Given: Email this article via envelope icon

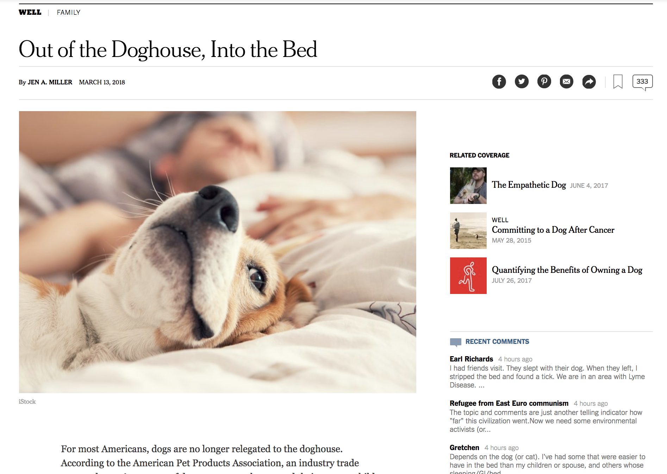Looking at the screenshot, I should click(x=567, y=82).
